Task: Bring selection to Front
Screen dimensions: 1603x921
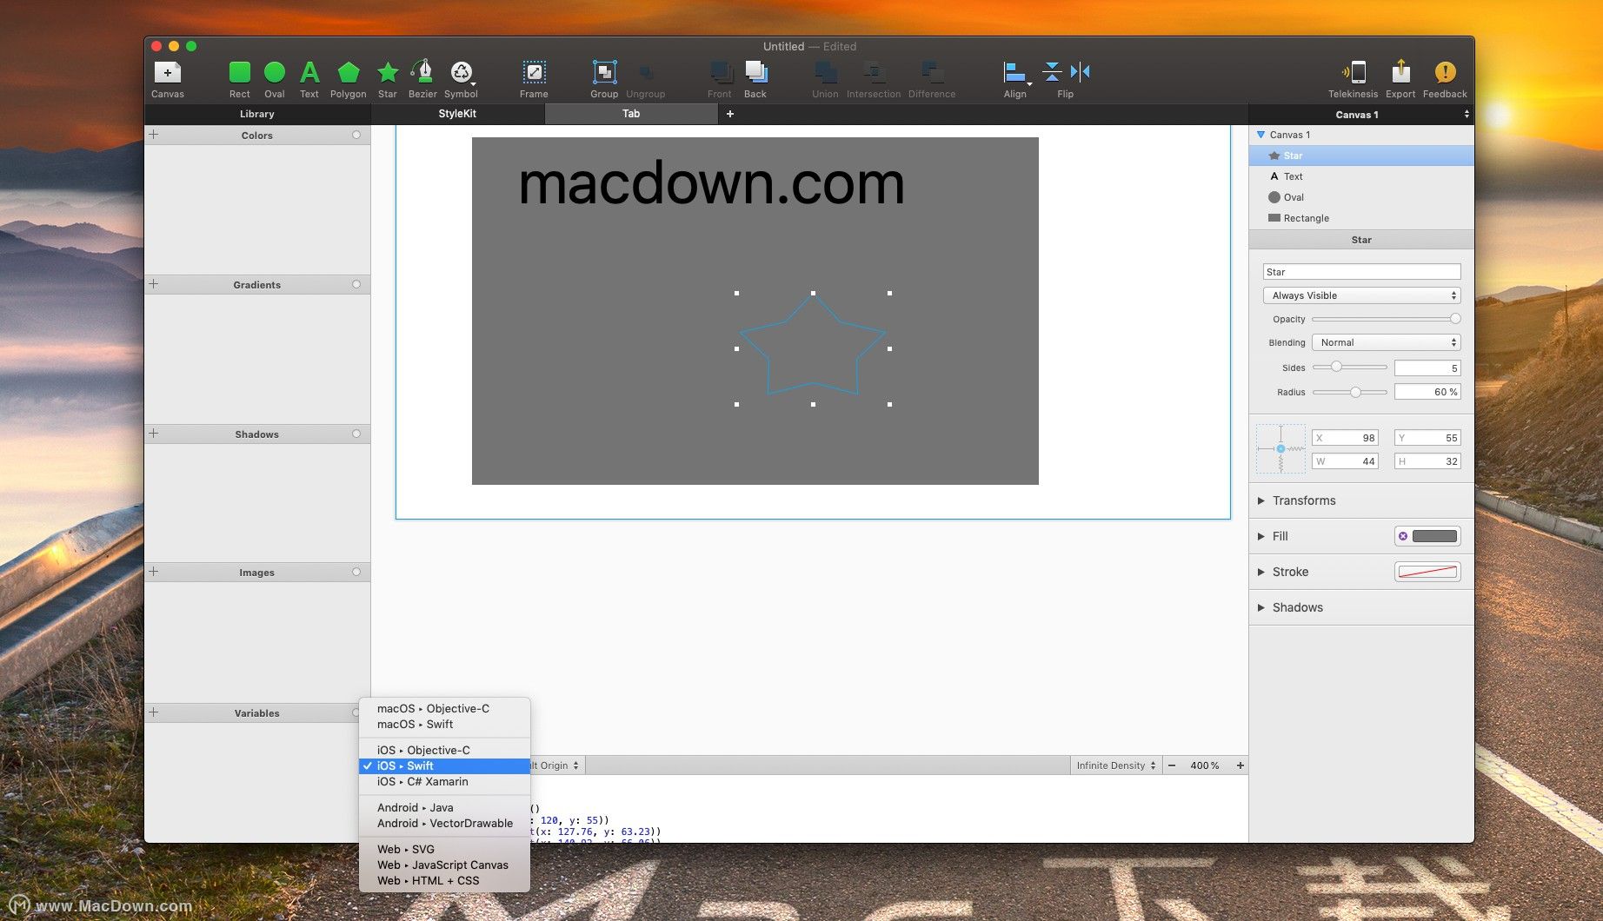Action: (719, 72)
